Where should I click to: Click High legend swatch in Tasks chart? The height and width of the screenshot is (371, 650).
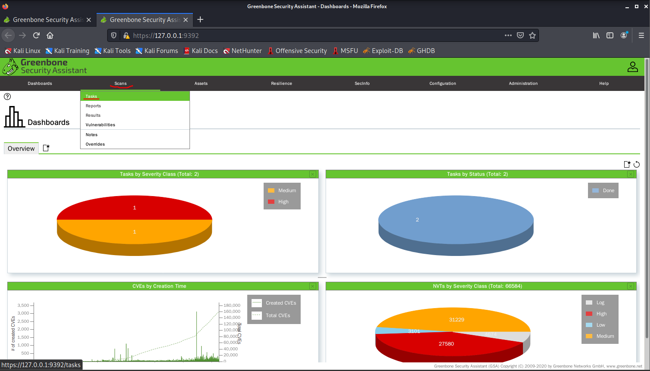point(271,202)
